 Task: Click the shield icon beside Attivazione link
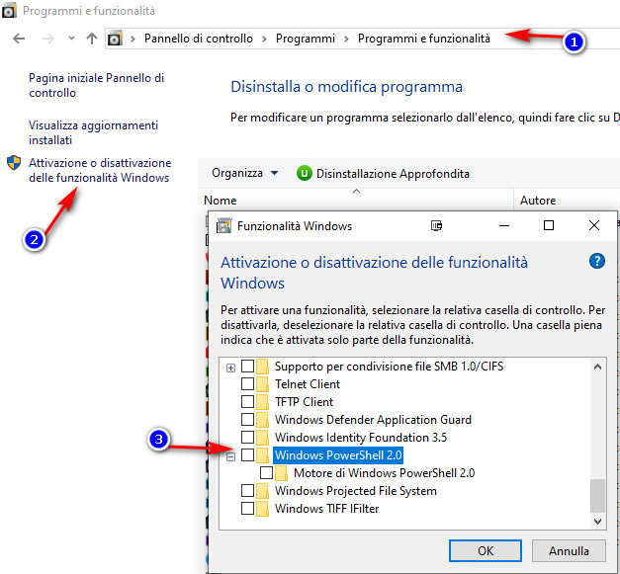(14, 163)
